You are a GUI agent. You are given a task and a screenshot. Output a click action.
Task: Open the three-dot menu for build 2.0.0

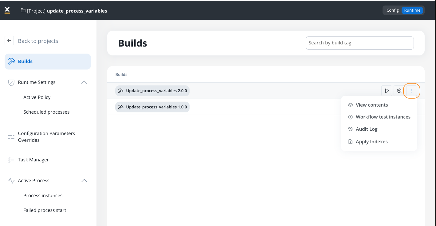point(411,91)
